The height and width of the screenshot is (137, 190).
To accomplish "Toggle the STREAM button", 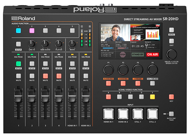I will click(x=138, y=83).
